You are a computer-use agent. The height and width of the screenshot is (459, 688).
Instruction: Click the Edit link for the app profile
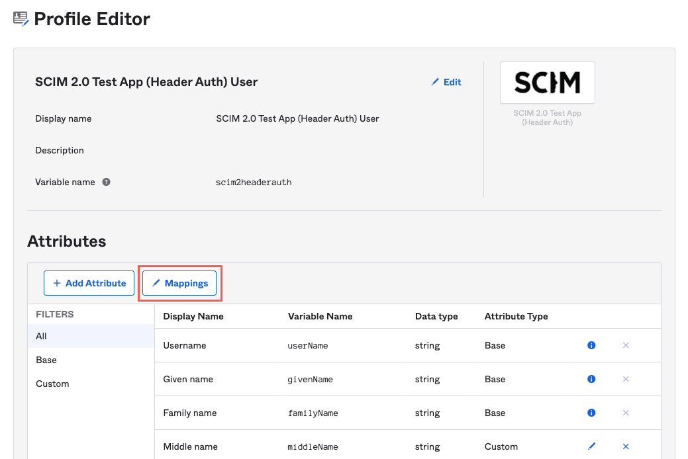446,82
